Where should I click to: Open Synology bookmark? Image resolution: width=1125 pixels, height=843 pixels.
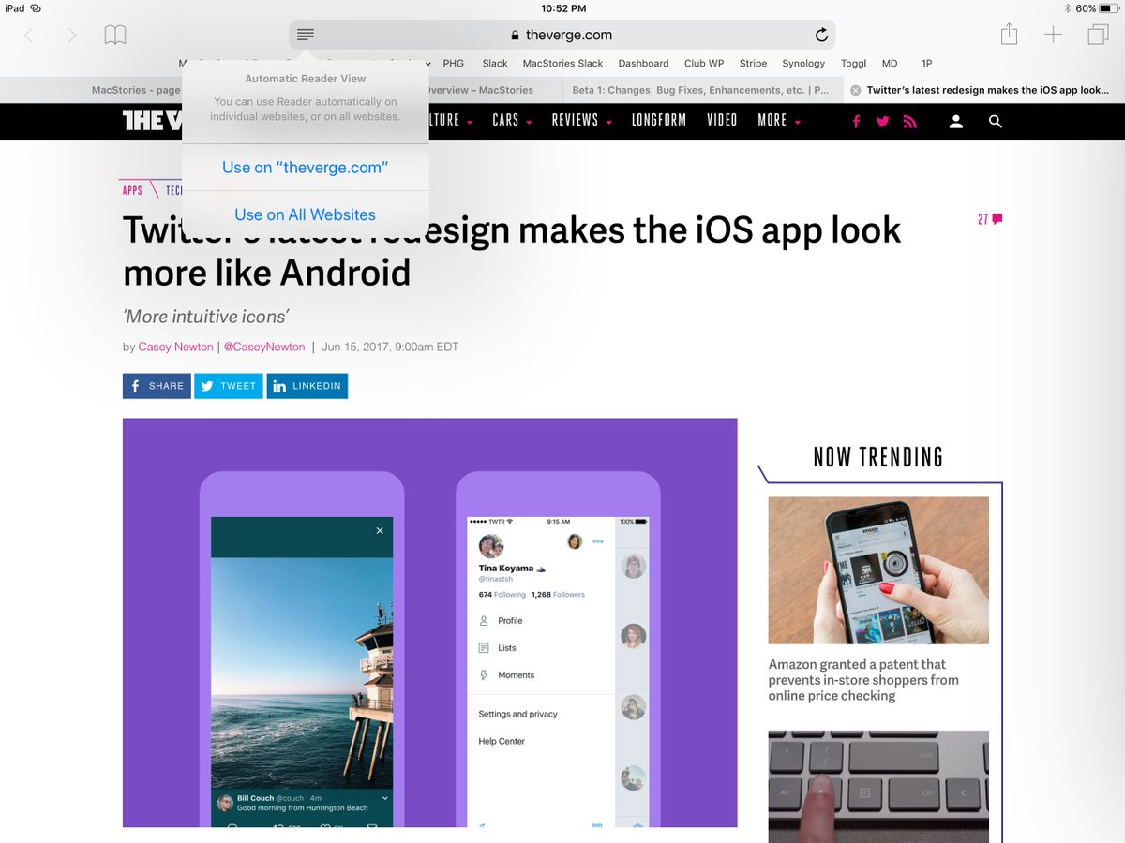click(803, 64)
